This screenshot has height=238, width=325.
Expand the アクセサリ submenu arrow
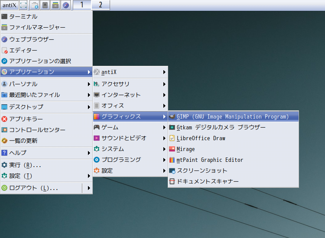pos(164,84)
